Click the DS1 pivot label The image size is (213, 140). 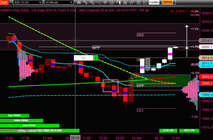coord(140,111)
